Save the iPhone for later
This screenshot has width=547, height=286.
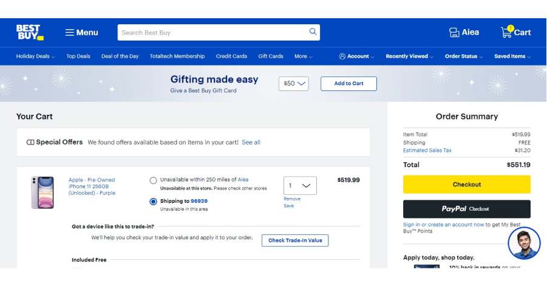coord(288,206)
